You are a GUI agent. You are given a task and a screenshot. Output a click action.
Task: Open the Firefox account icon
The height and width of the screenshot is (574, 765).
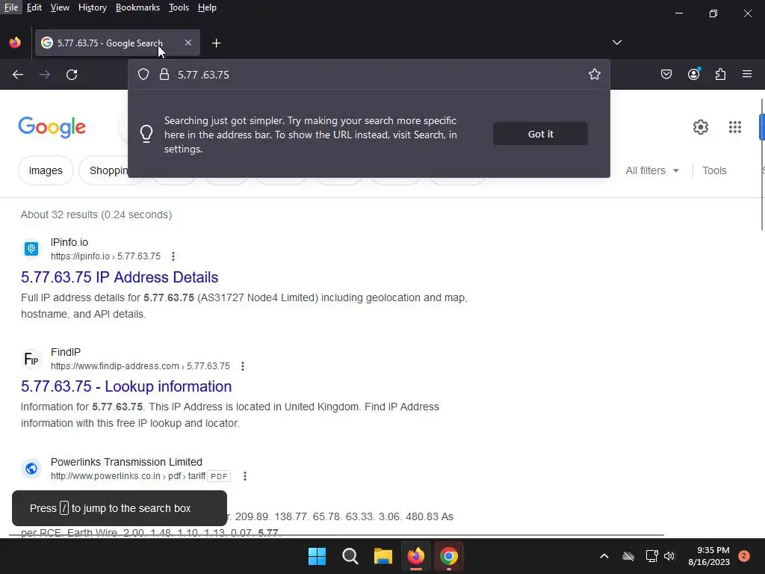tap(693, 74)
